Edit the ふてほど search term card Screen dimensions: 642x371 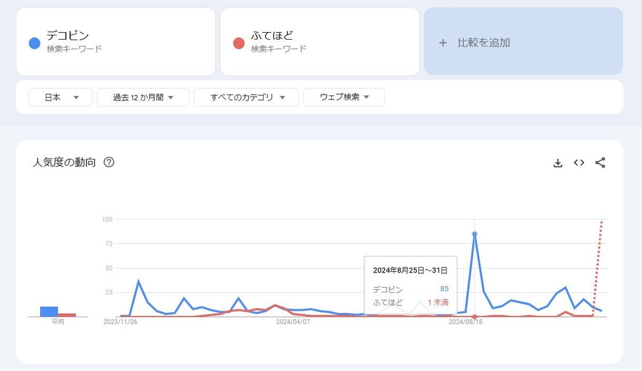[x=320, y=42]
